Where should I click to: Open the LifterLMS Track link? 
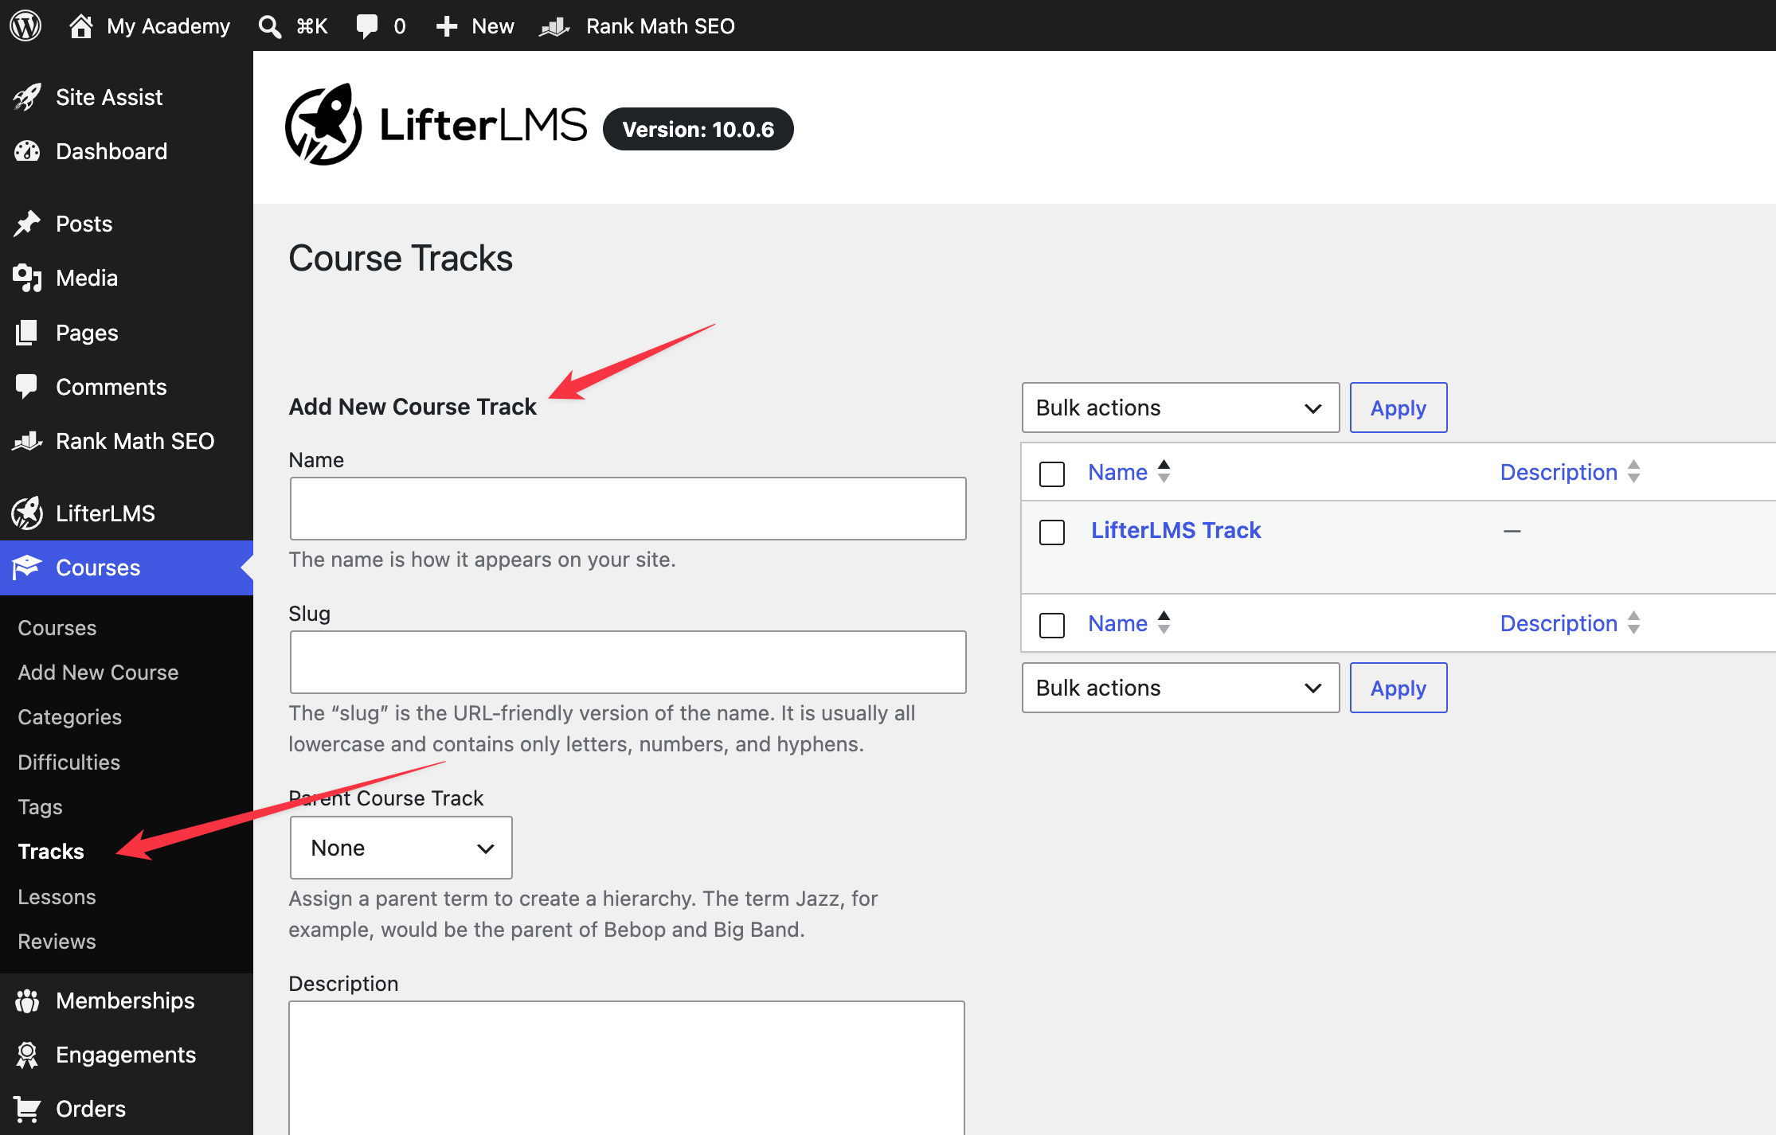pyautogui.click(x=1176, y=530)
